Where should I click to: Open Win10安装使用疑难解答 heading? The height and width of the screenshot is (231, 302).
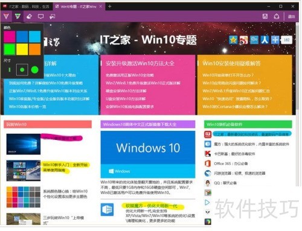pyautogui.click(x=231, y=63)
